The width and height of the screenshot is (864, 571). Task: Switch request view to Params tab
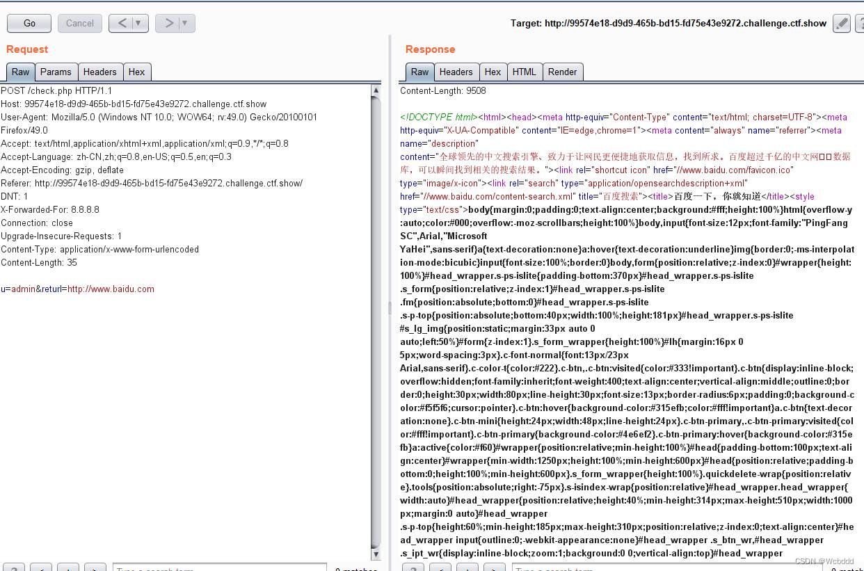[x=56, y=72]
